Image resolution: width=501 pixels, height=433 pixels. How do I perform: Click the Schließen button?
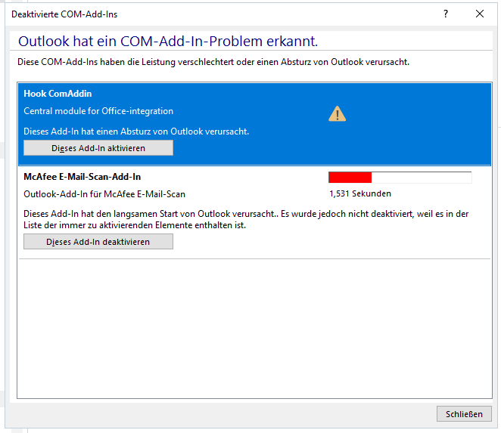(x=464, y=414)
